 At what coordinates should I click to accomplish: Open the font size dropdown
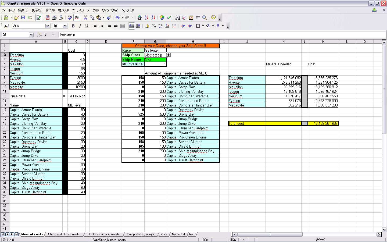pos(65,26)
